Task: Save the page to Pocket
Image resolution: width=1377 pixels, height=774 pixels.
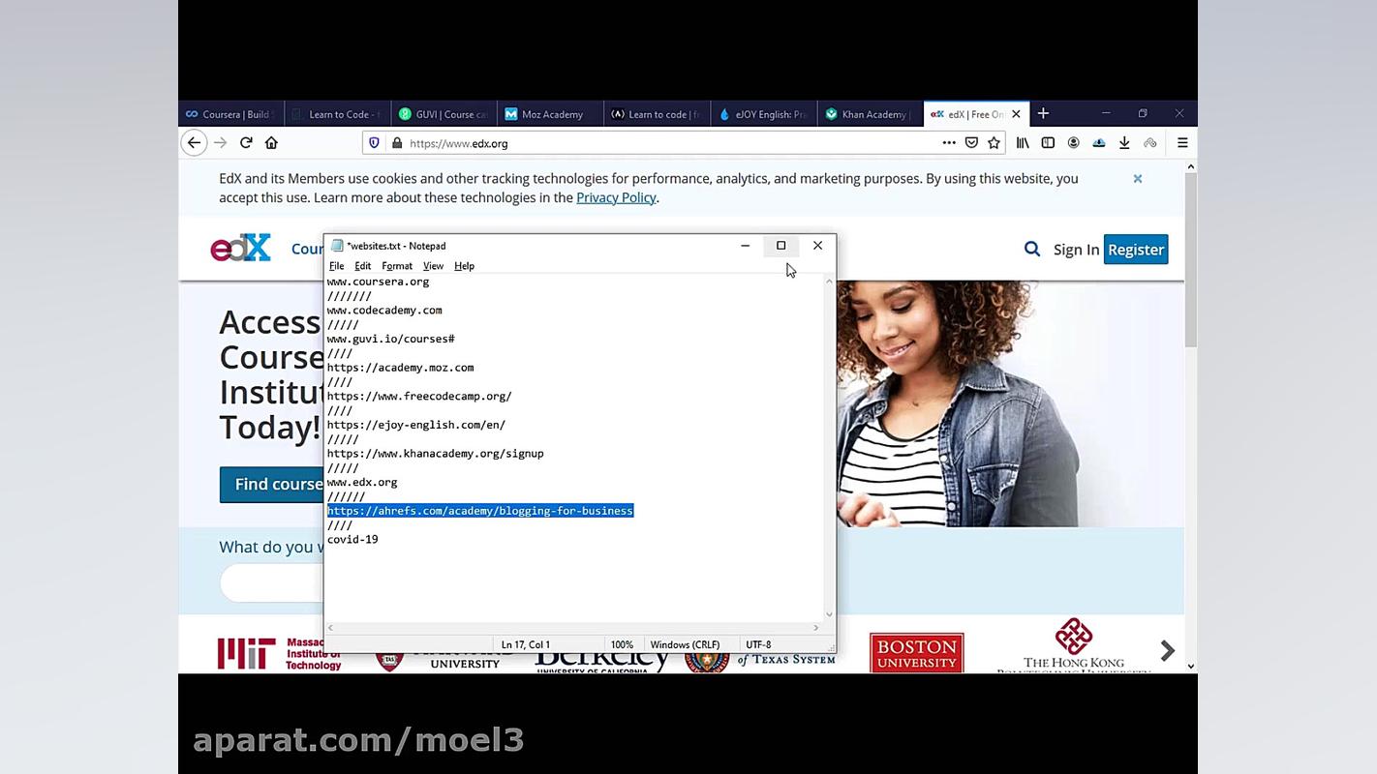Action: pyautogui.click(x=971, y=143)
